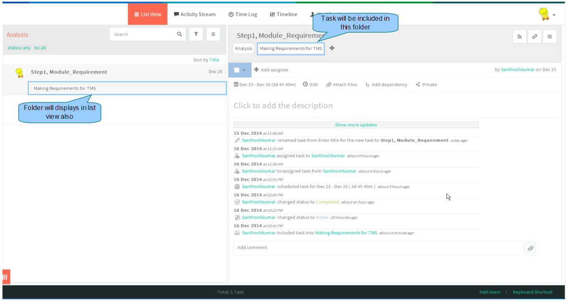Viewport: 568px width, 302px height.
Task: Click the Add comment field
Action: (x=378, y=247)
